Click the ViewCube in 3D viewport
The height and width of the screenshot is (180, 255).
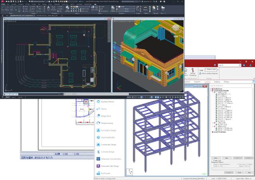(129, 171)
